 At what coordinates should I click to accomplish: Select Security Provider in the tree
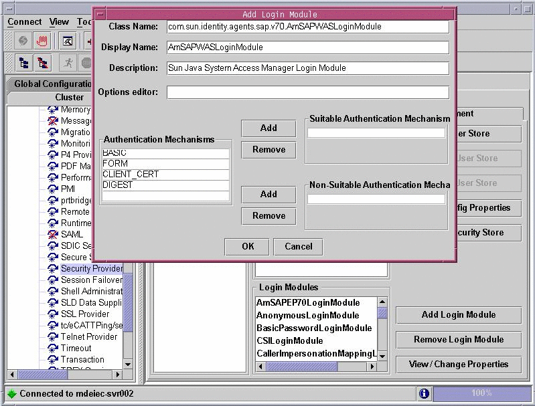[x=92, y=269]
